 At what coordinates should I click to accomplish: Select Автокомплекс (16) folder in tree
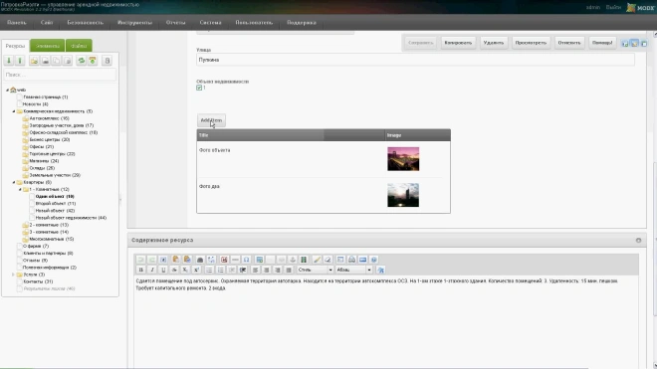click(x=49, y=118)
